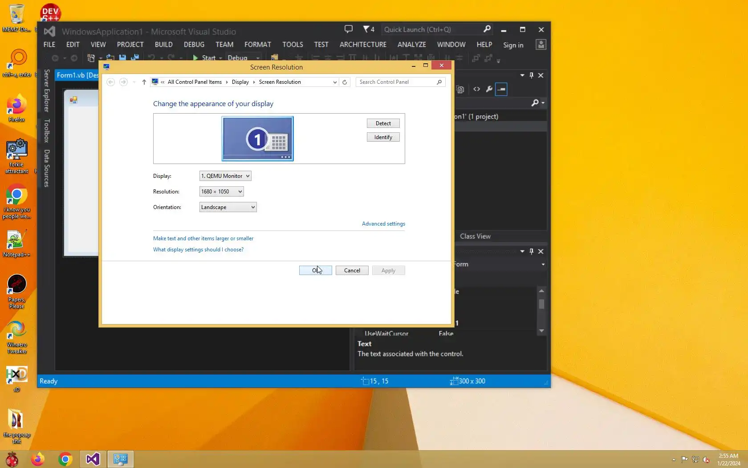
Task: Open the Server Explorer side tab
Action: pyautogui.click(x=47, y=90)
